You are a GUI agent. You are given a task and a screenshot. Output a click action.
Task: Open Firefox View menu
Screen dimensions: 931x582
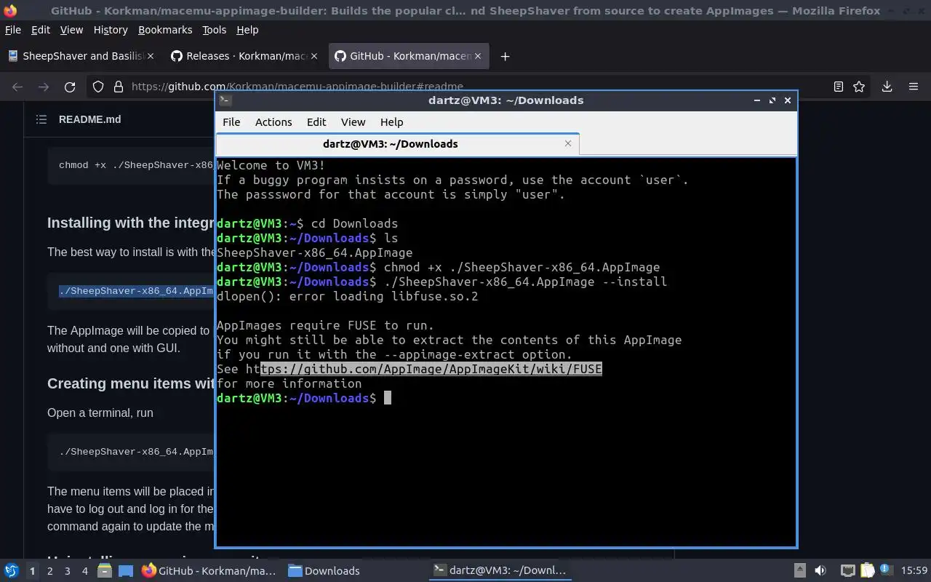pyautogui.click(x=71, y=30)
